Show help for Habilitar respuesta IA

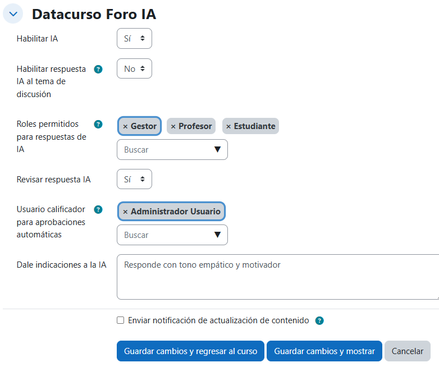pyautogui.click(x=98, y=69)
